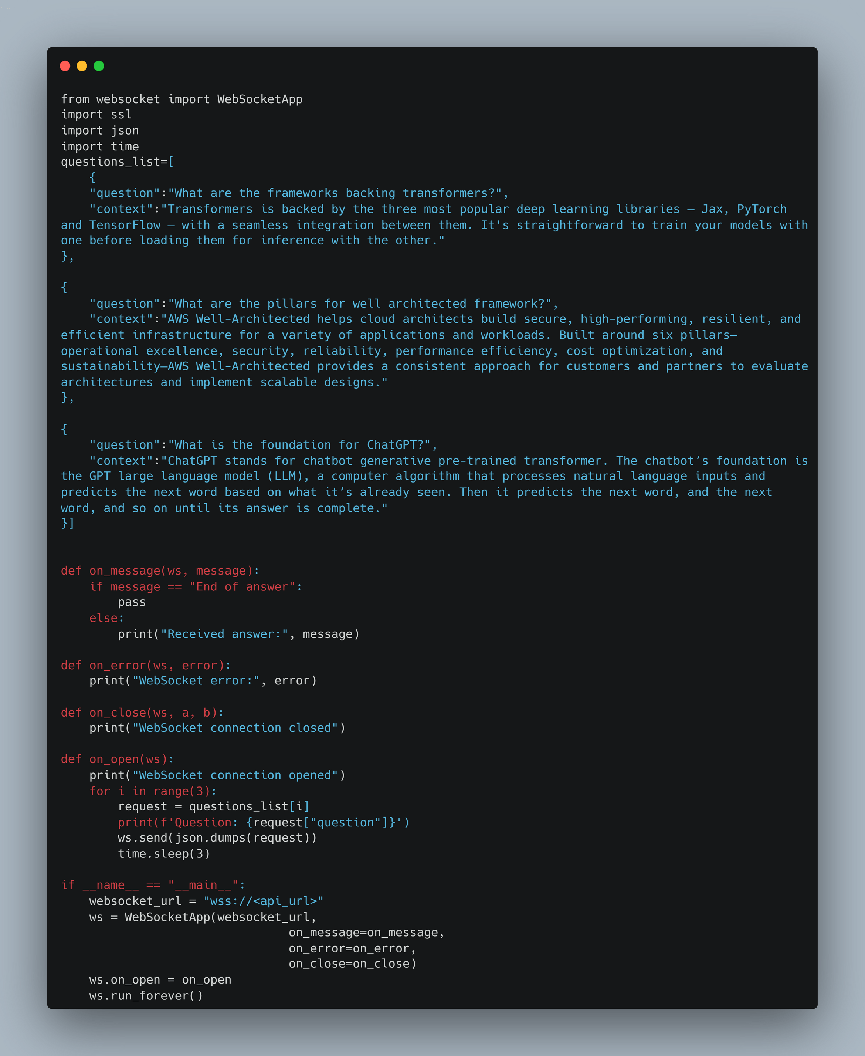Click on 'import json' text
Image resolution: width=865 pixels, height=1056 pixels.
(100, 131)
